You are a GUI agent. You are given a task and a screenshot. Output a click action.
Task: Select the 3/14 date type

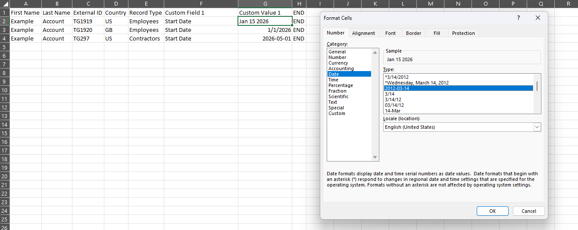[459, 94]
